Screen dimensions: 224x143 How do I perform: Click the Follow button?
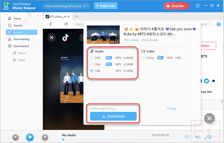tap(208, 46)
